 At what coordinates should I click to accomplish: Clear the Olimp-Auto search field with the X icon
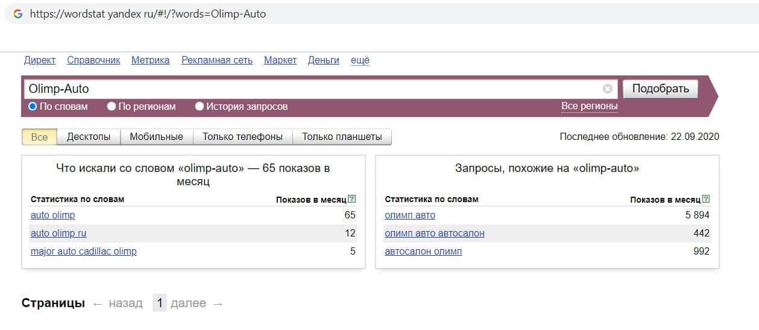607,89
